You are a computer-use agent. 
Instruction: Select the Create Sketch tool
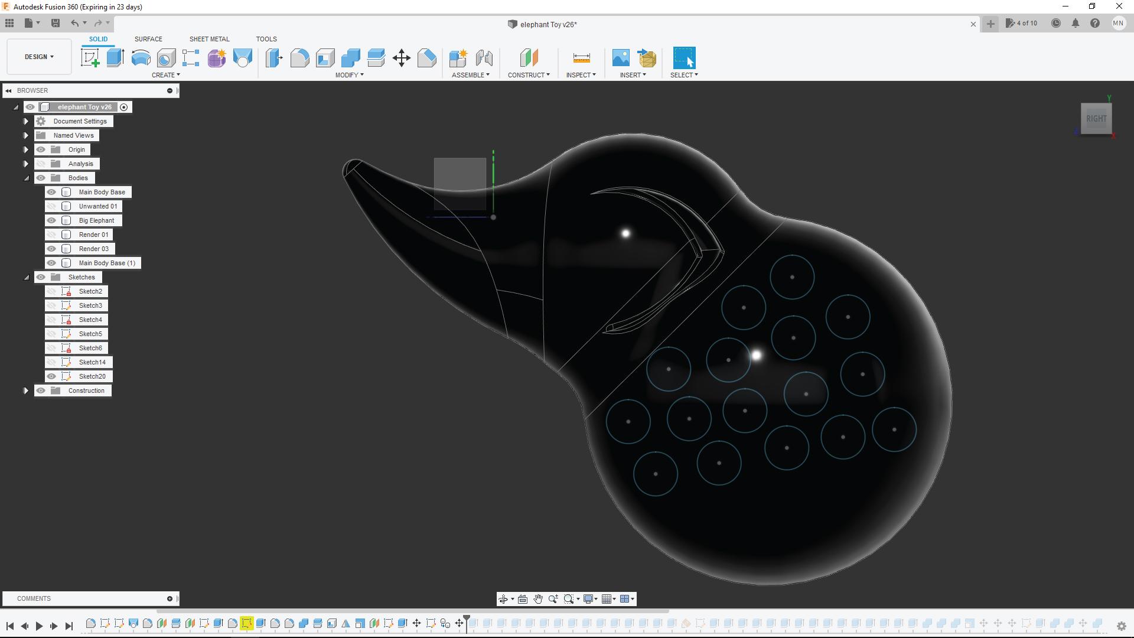tap(90, 57)
